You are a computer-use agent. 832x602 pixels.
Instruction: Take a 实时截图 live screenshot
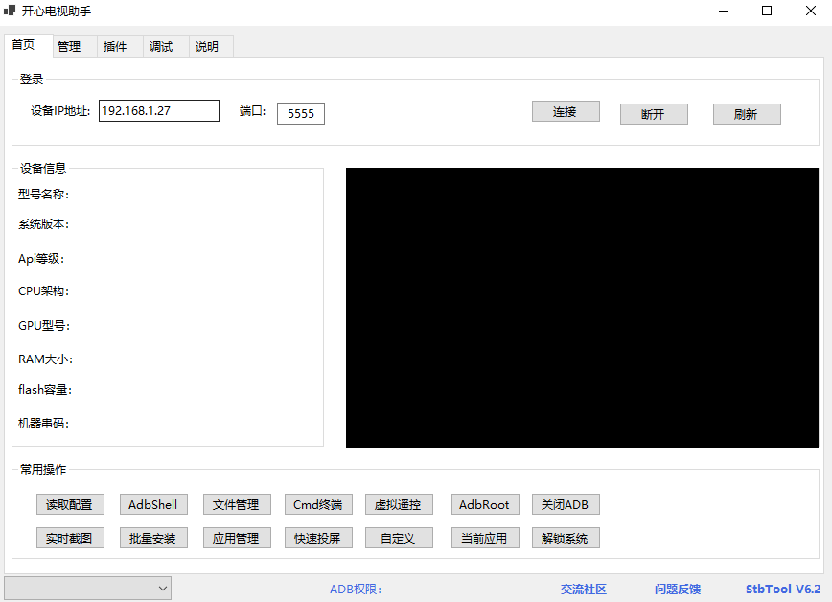[x=70, y=538]
